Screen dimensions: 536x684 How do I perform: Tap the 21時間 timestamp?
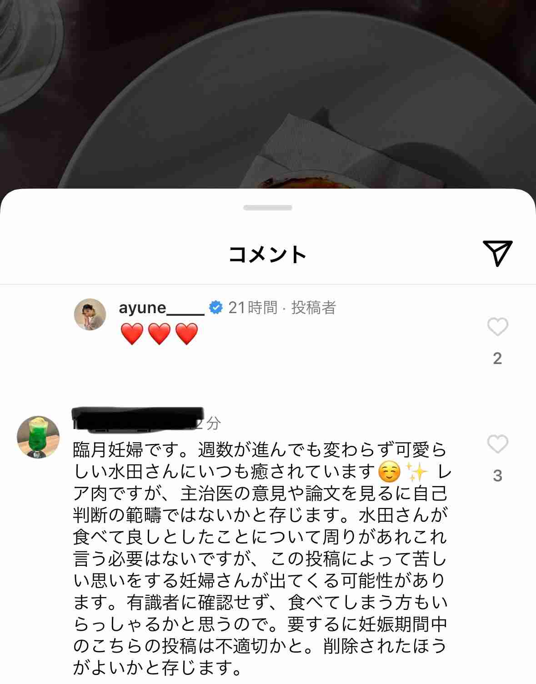[x=253, y=308]
